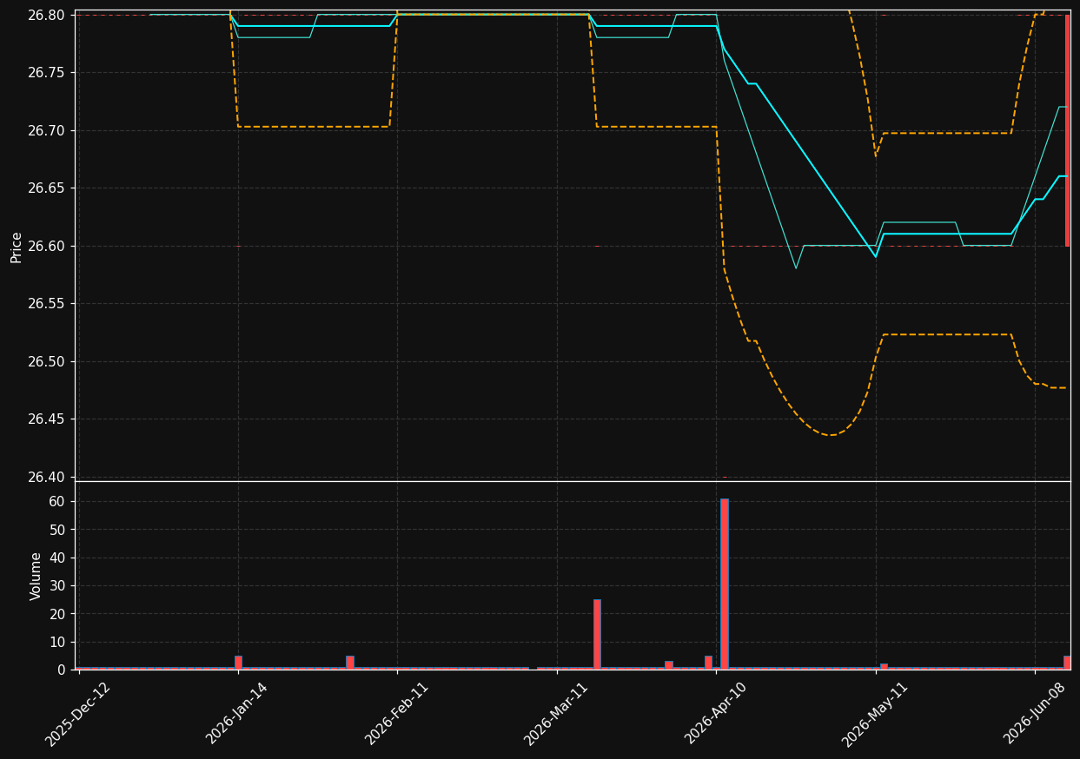
Task: Click the 26.75 price axis label
Action: coord(46,73)
